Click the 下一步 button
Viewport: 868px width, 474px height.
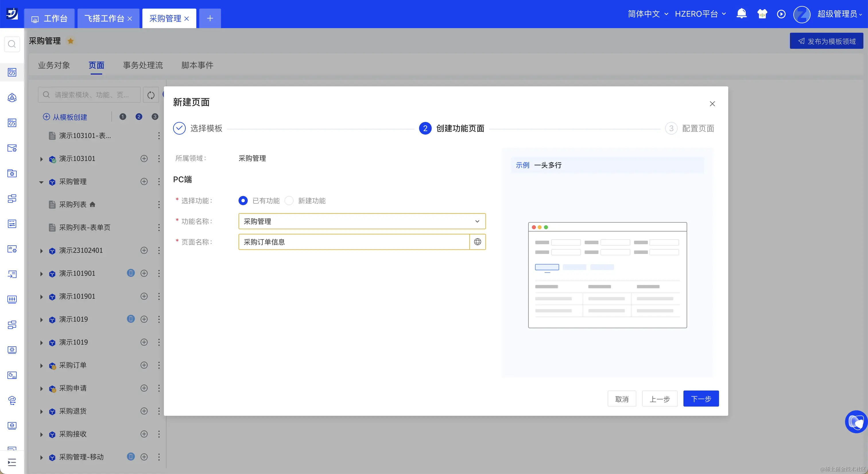tap(701, 399)
